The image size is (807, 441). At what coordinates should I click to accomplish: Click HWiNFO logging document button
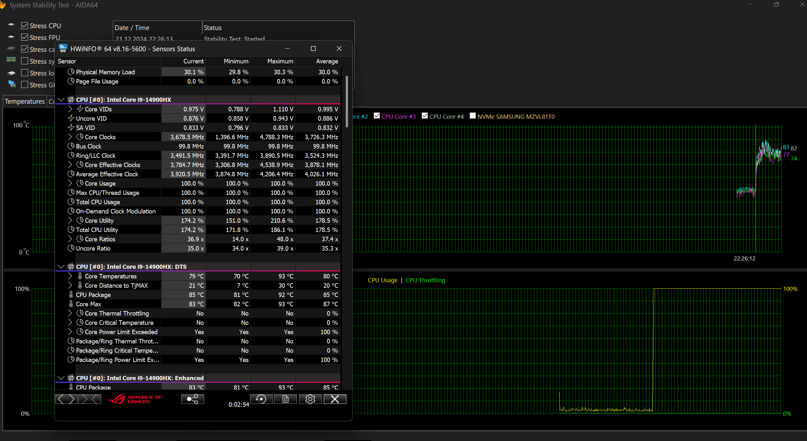(286, 399)
